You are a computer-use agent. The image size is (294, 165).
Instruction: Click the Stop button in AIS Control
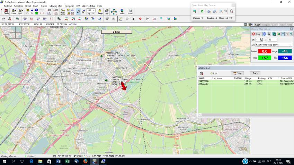coord(237,73)
